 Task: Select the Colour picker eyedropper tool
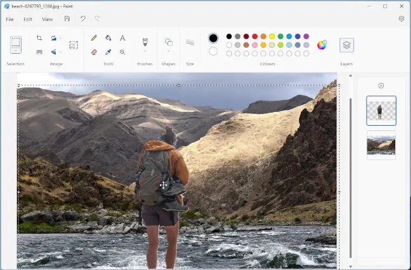point(108,52)
